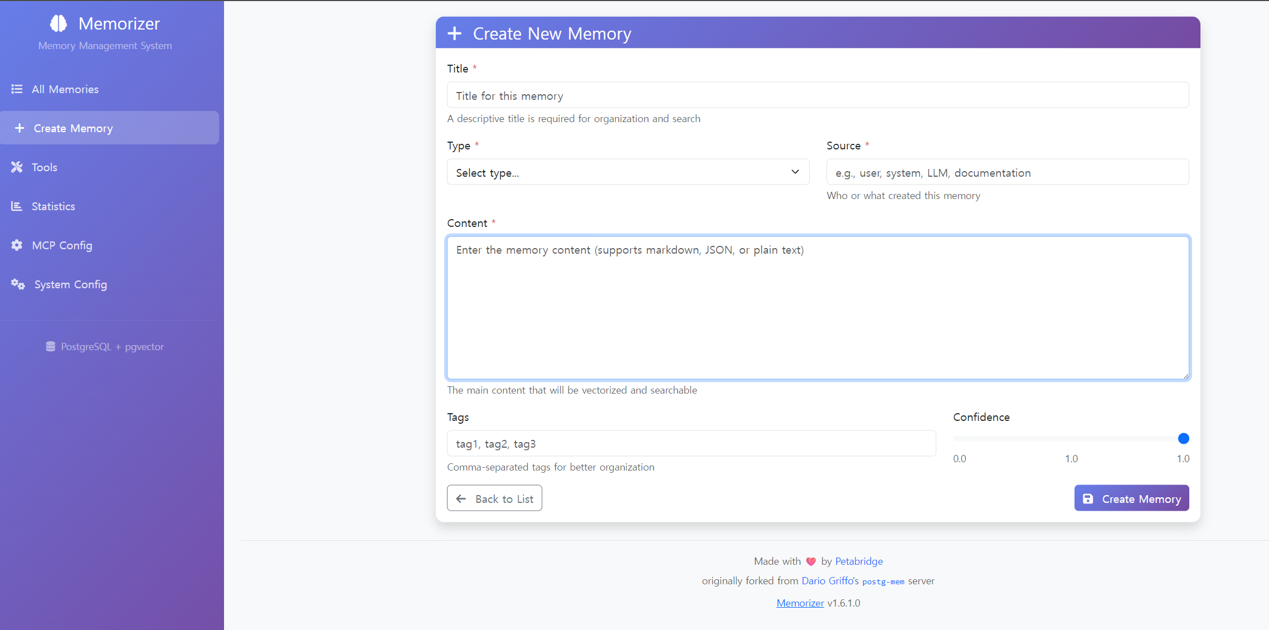
Task: Click the System Config double-gear icon
Action: (18, 284)
